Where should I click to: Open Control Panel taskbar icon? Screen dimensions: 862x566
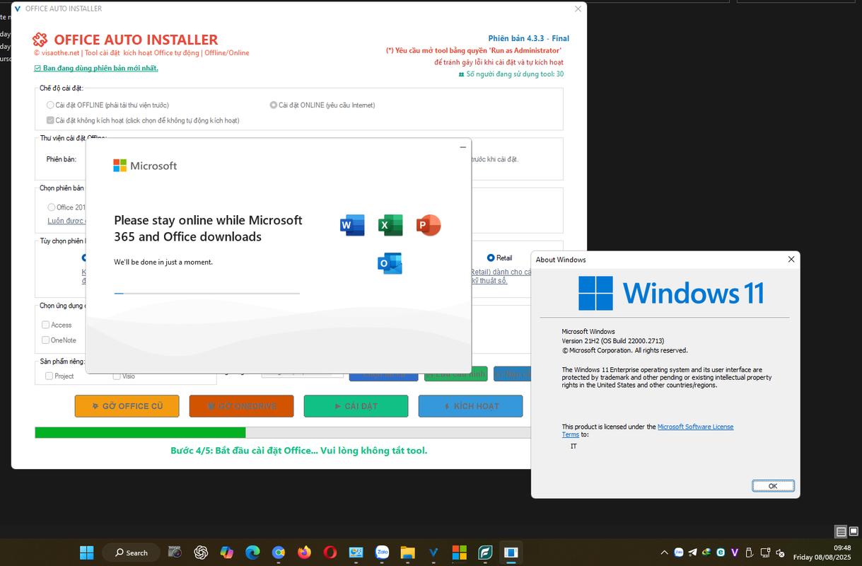(356, 553)
